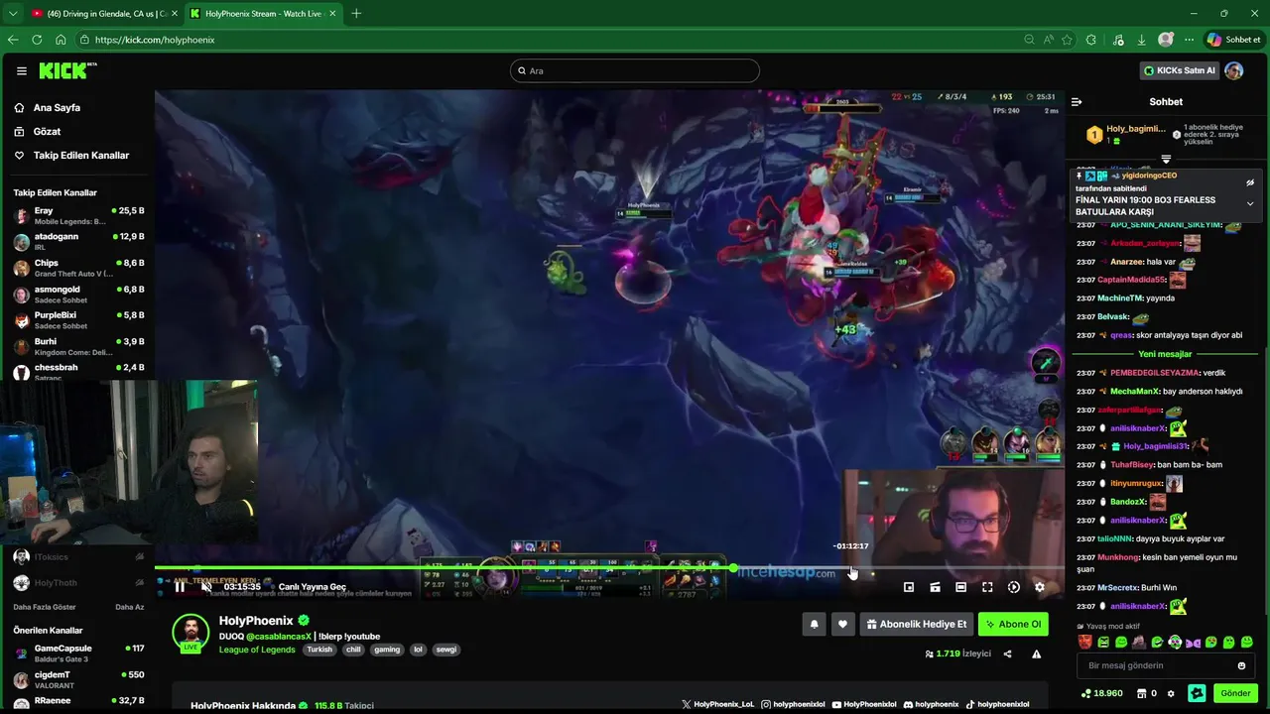Open the Kick hamburger menu
Screen dimensions: 1270x714
[21, 70]
